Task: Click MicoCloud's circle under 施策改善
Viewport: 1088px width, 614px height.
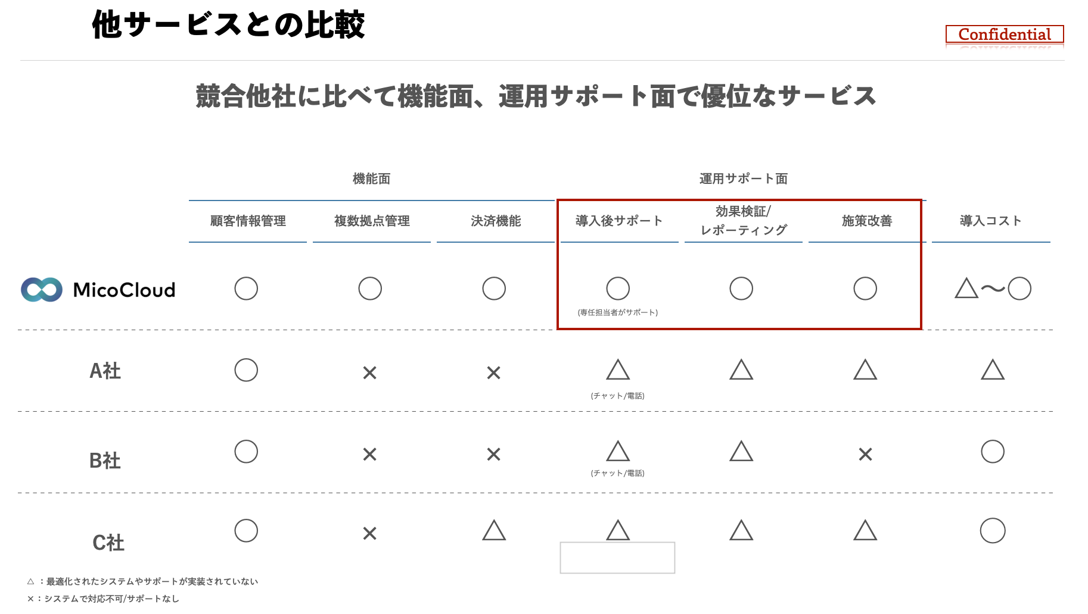Action: point(865,289)
